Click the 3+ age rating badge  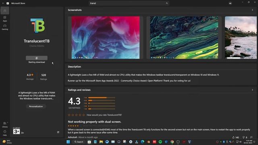pyautogui.click(x=17, y=130)
